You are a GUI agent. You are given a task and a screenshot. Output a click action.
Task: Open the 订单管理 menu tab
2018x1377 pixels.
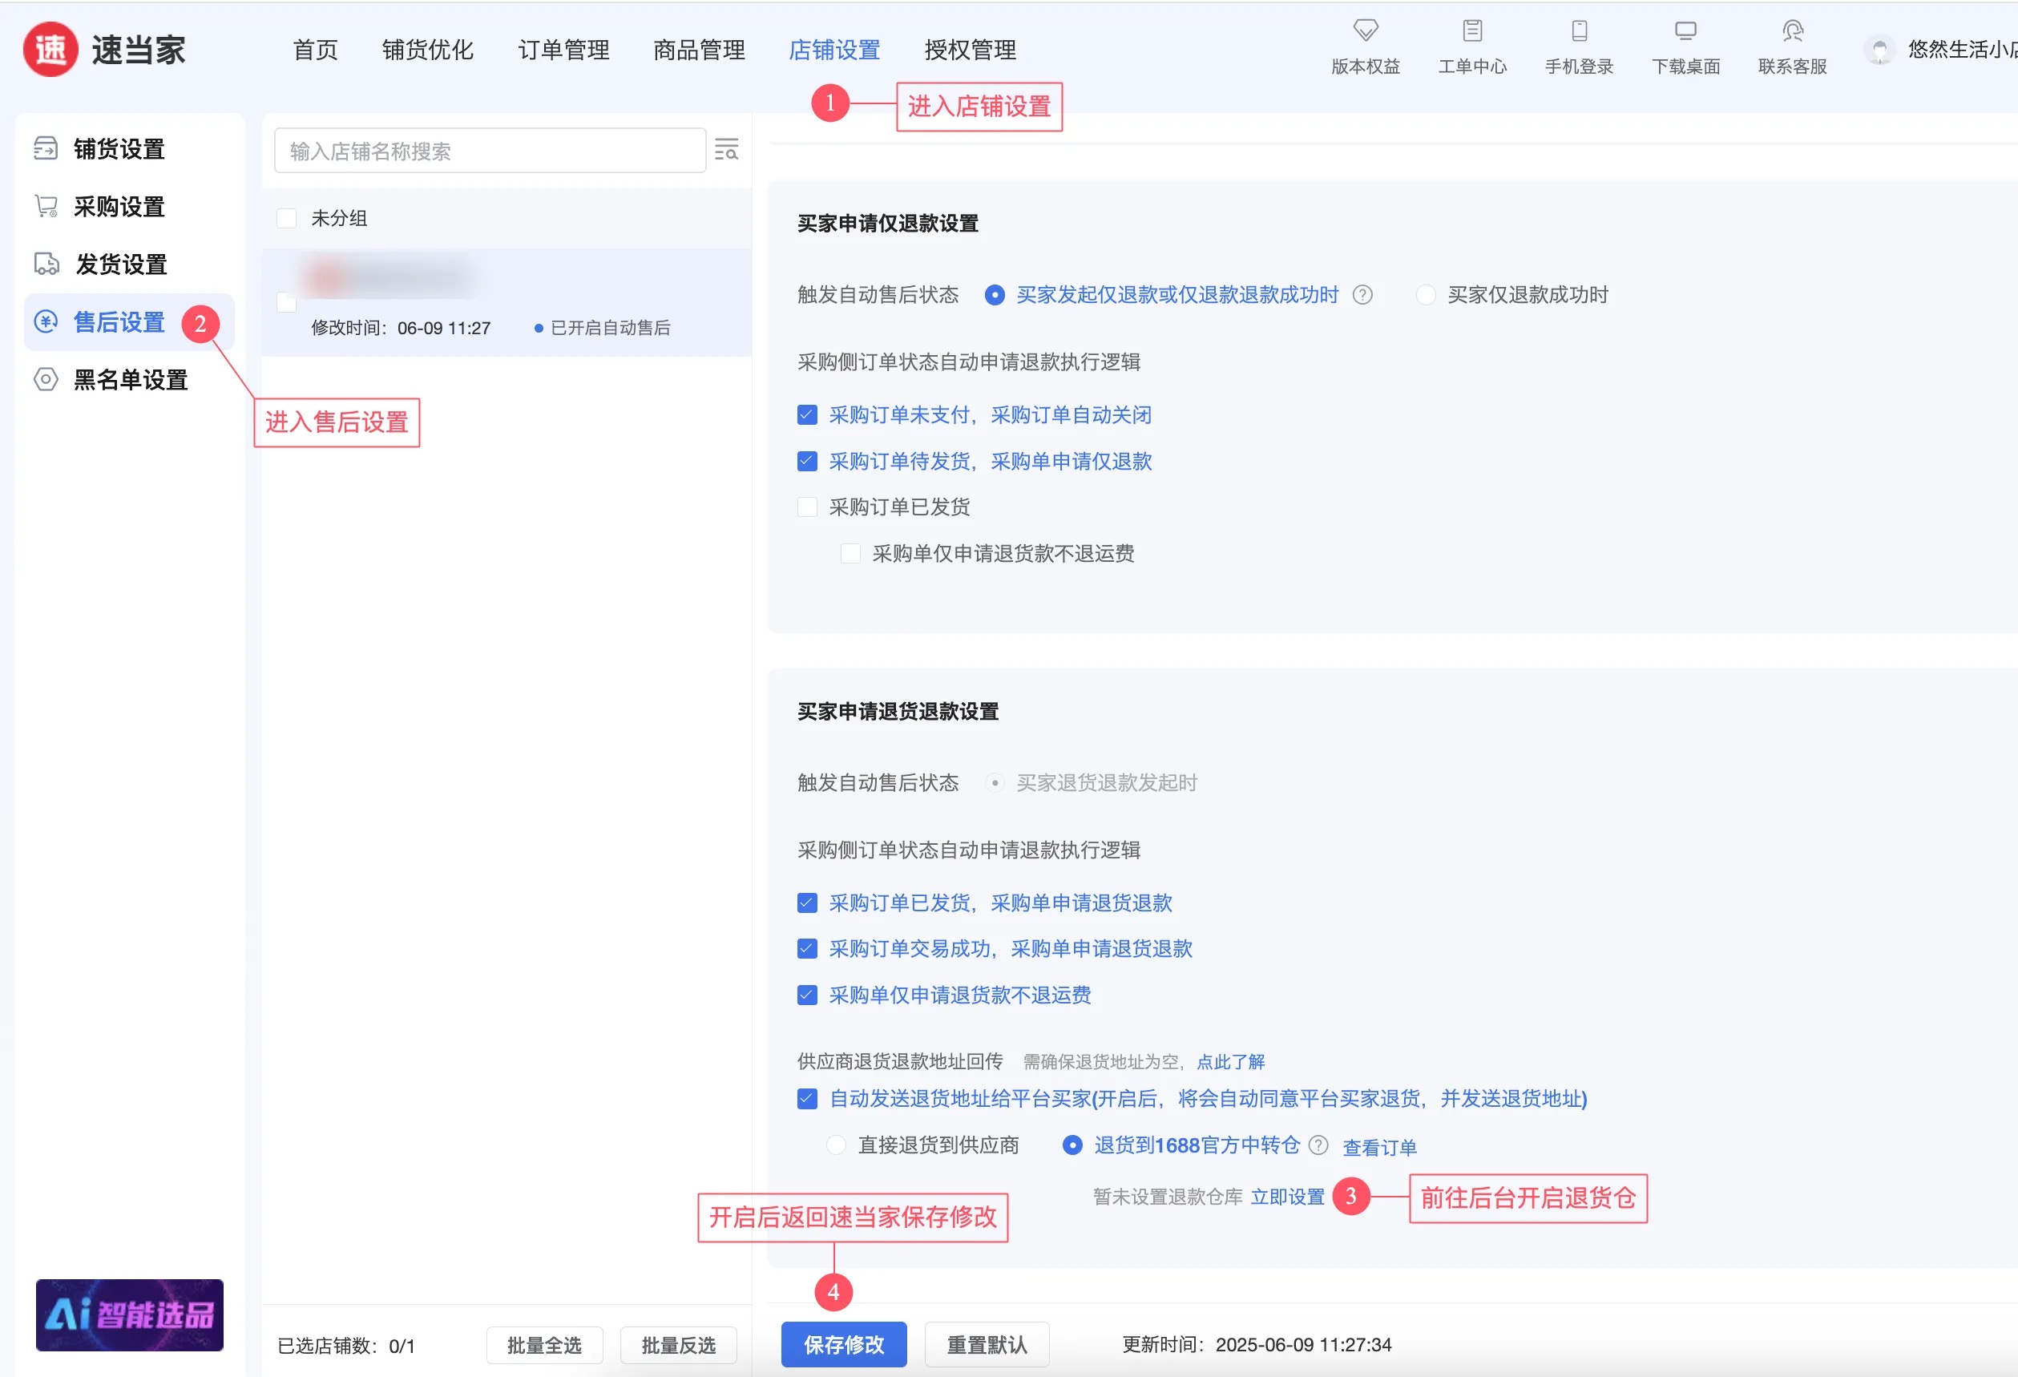click(x=563, y=50)
